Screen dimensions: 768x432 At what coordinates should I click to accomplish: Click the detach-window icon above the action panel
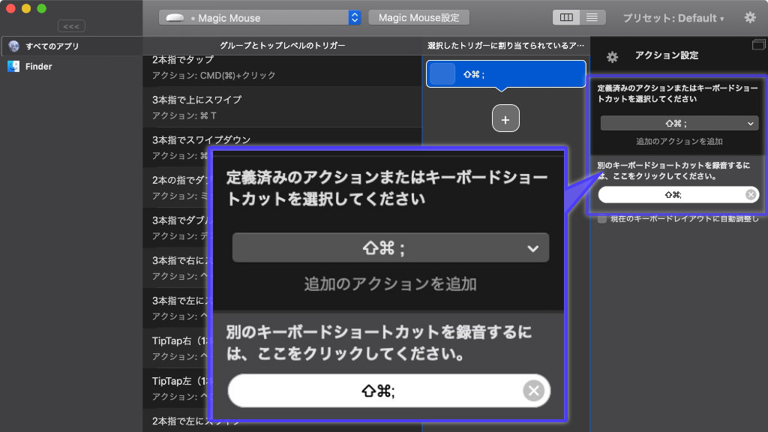(x=758, y=44)
